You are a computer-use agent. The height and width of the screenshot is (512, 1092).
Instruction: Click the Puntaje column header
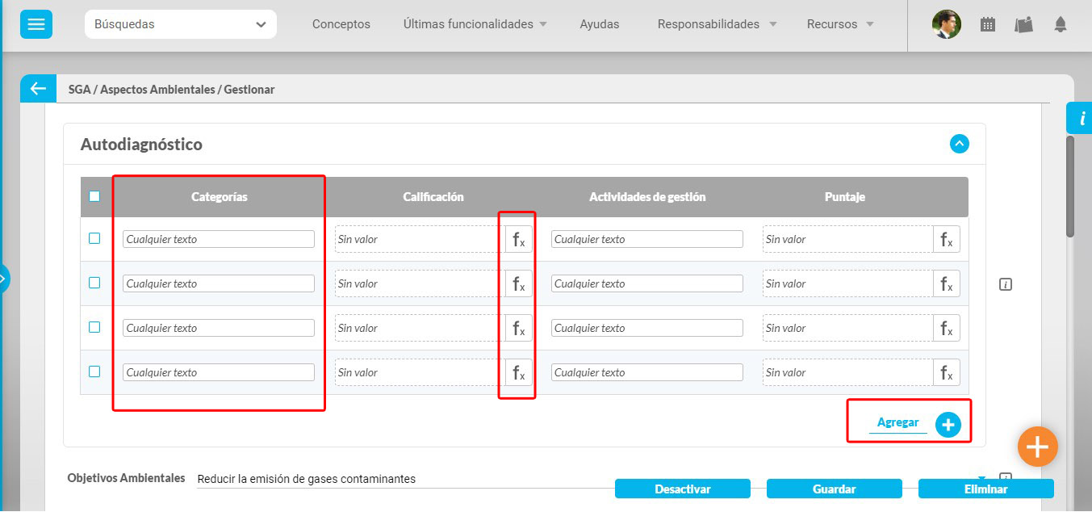point(845,197)
